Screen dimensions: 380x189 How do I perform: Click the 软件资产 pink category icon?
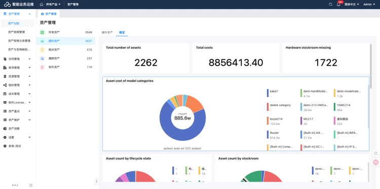tap(43, 67)
